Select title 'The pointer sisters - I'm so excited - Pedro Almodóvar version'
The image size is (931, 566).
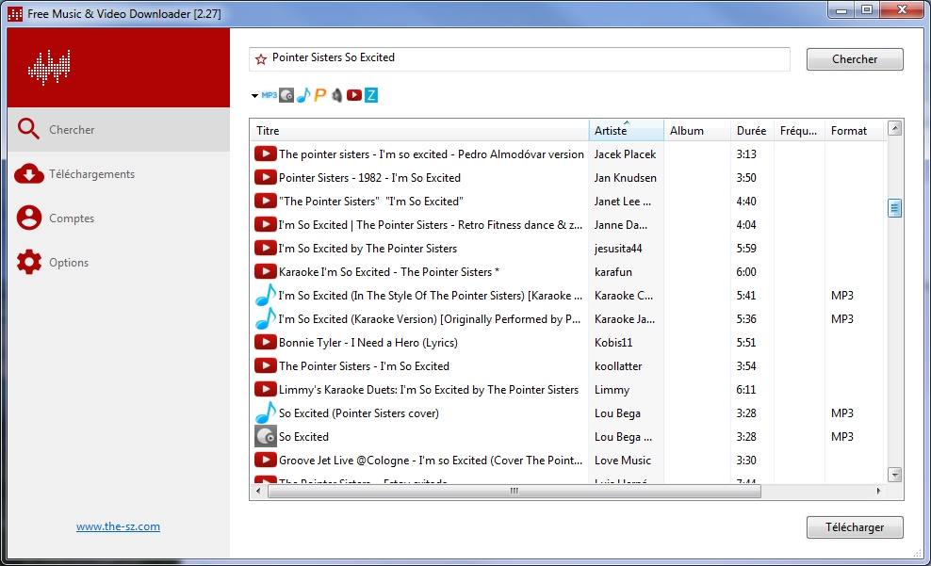pyautogui.click(x=432, y=154)
